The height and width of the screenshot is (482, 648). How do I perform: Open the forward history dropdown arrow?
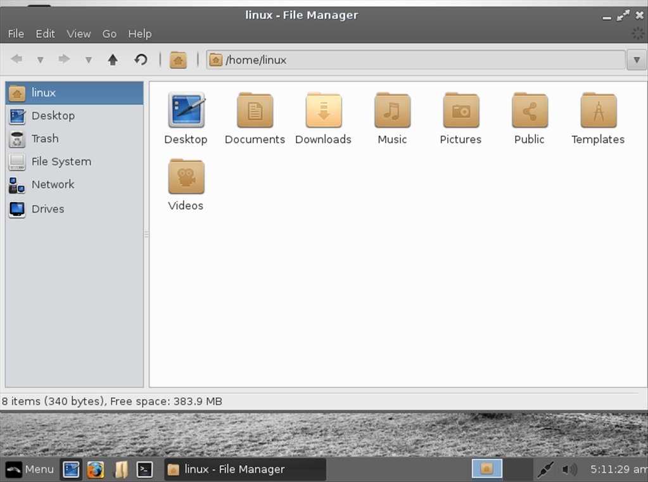[88, 60]
